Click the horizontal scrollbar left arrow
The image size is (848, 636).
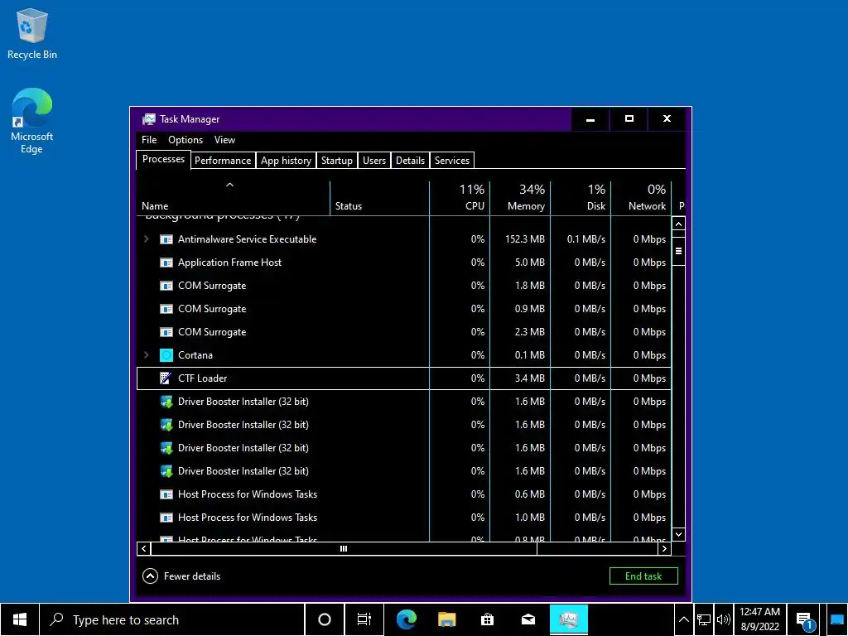144,549
